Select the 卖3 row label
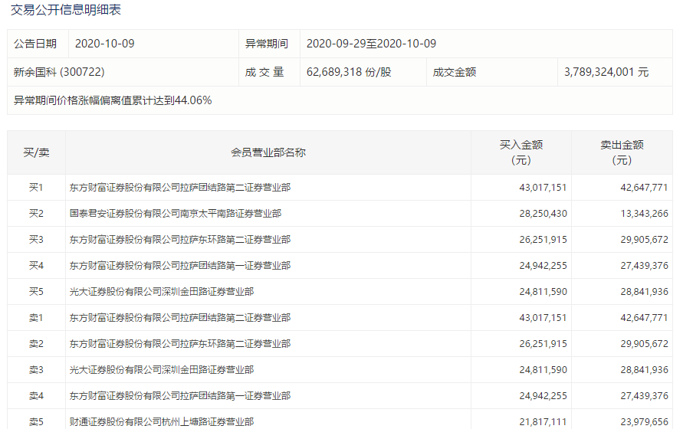The height and width of the screenshot is (429, 693). pyautogui.click(x=36, y=370)
